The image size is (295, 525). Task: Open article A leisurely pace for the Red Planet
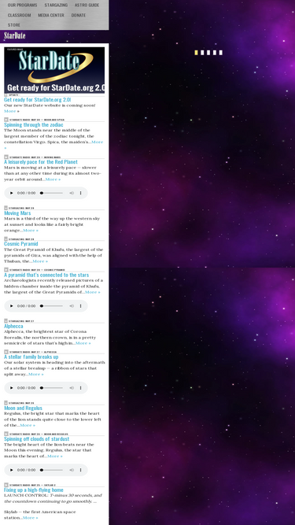41,161
